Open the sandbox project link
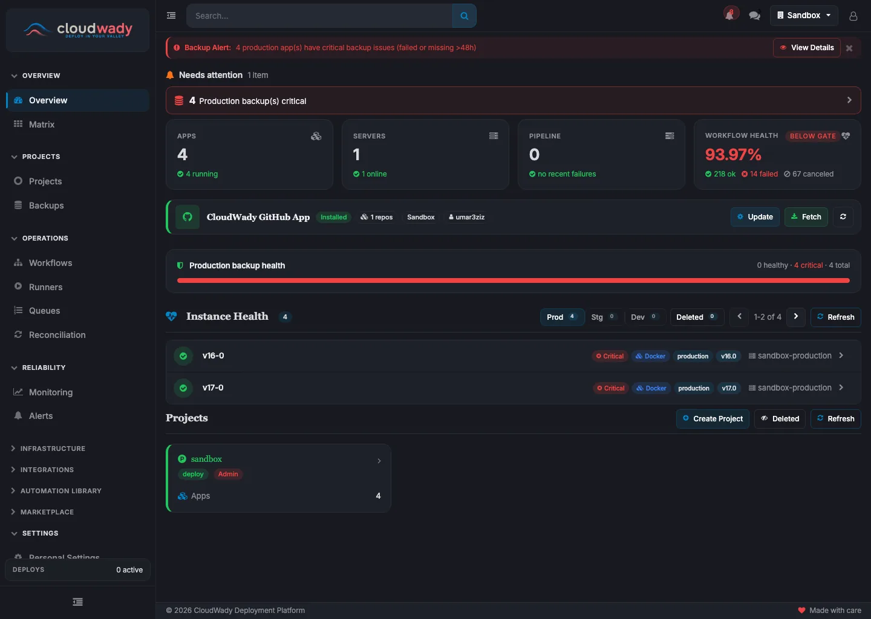The image size is (871, 619). click(206, 459)
